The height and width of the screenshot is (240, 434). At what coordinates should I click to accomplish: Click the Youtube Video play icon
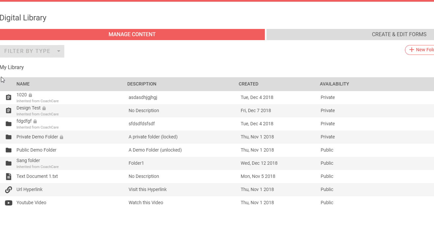click(9, 203)
